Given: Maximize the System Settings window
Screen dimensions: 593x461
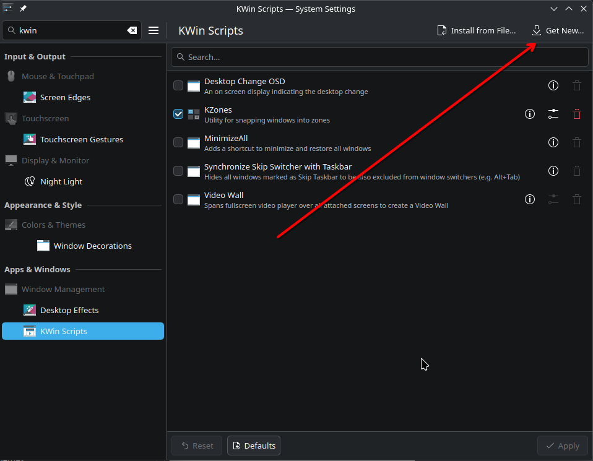Looking at the screenshot, I should [569, 8].
